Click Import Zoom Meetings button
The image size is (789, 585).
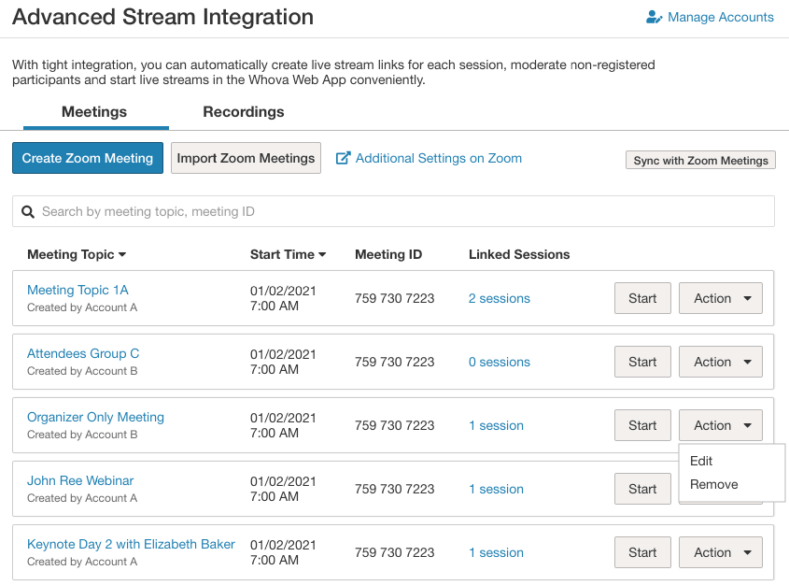click(246, 158)
